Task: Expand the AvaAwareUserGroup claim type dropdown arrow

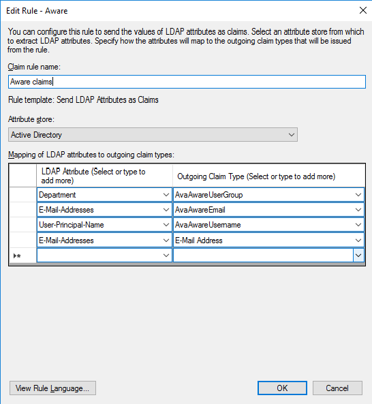Action: tap(358, 195)
